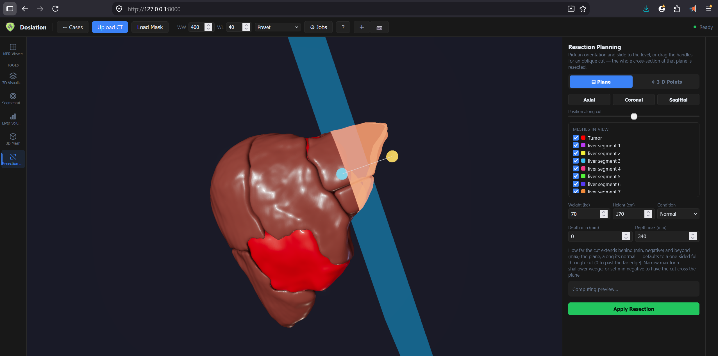This screenshot has width=718, height=356.
Task: Click the site shield security icon
Action: click(x=119, y=9)
